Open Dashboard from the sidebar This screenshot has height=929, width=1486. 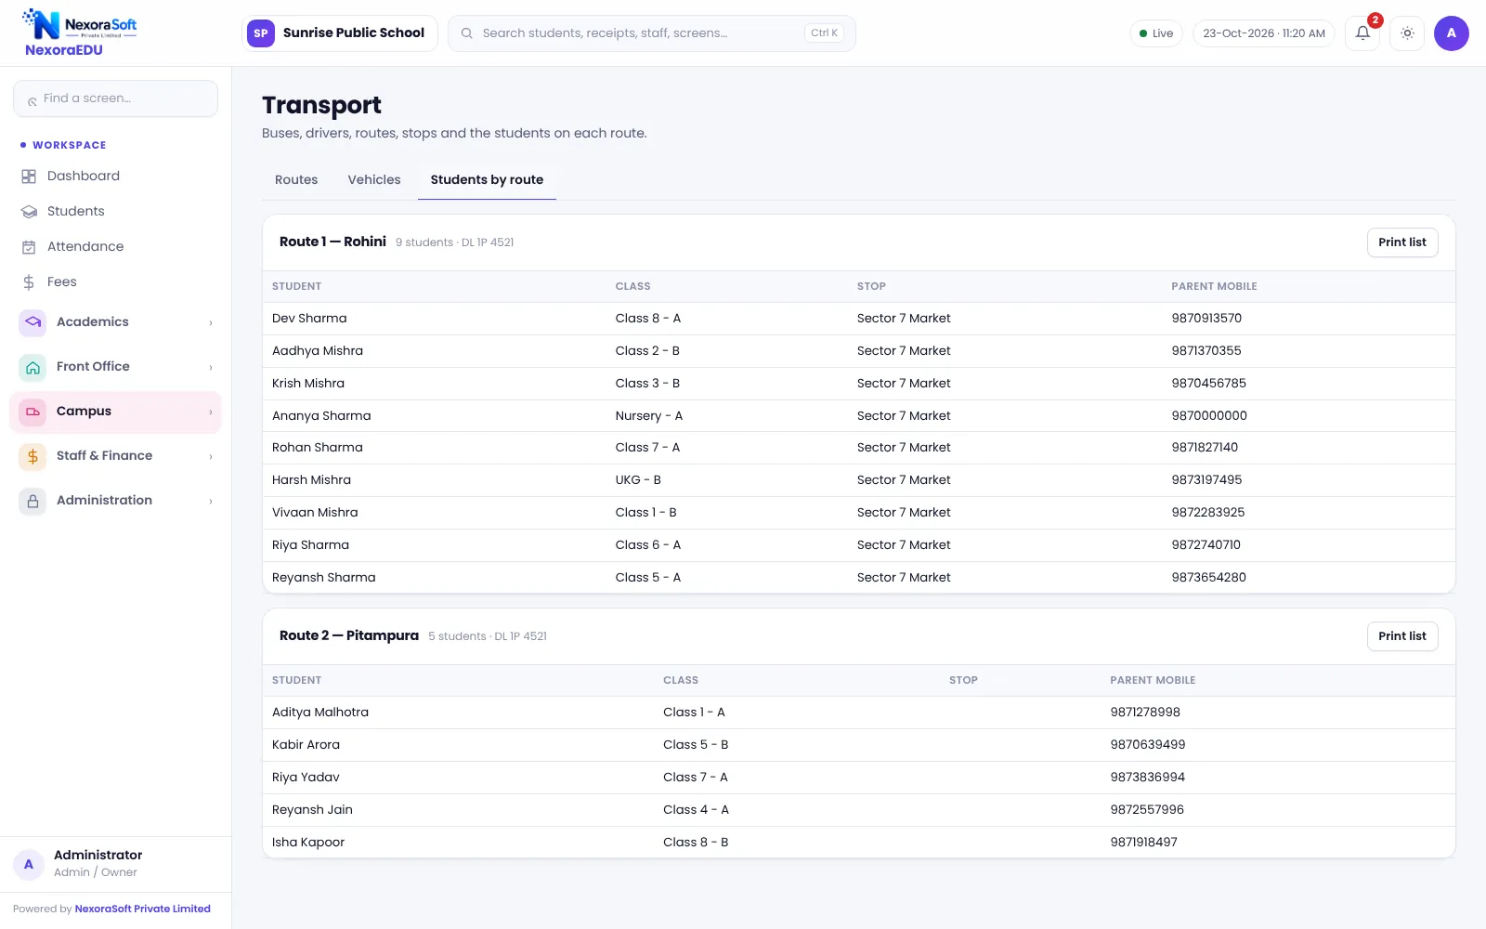coord(115,177)
